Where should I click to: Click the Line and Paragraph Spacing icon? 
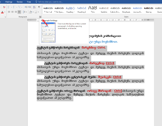tap(24, 12)
